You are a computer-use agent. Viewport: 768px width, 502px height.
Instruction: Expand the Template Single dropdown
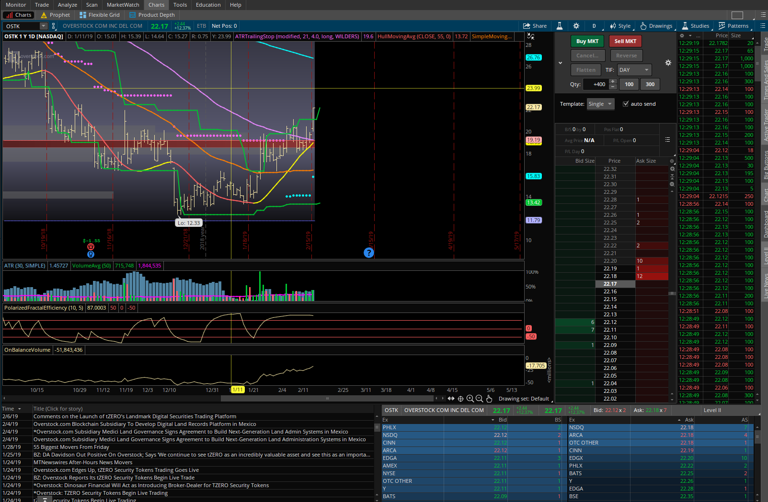[600, 104]
